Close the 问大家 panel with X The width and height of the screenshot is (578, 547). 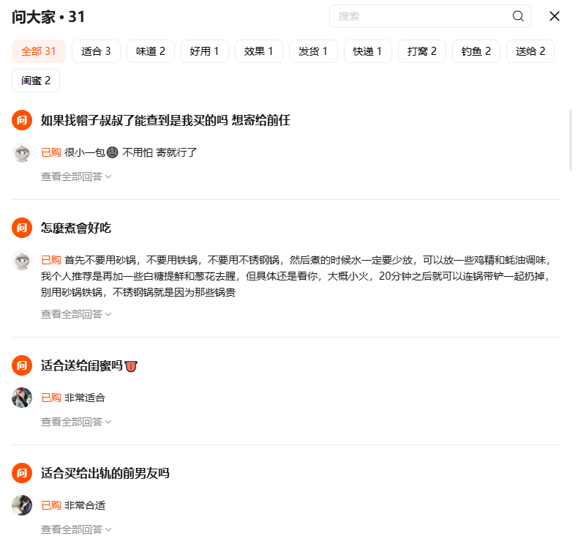click(555, 16)
